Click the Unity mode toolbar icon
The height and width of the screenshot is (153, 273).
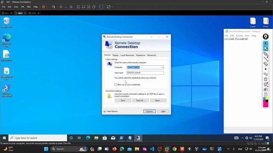94,7
